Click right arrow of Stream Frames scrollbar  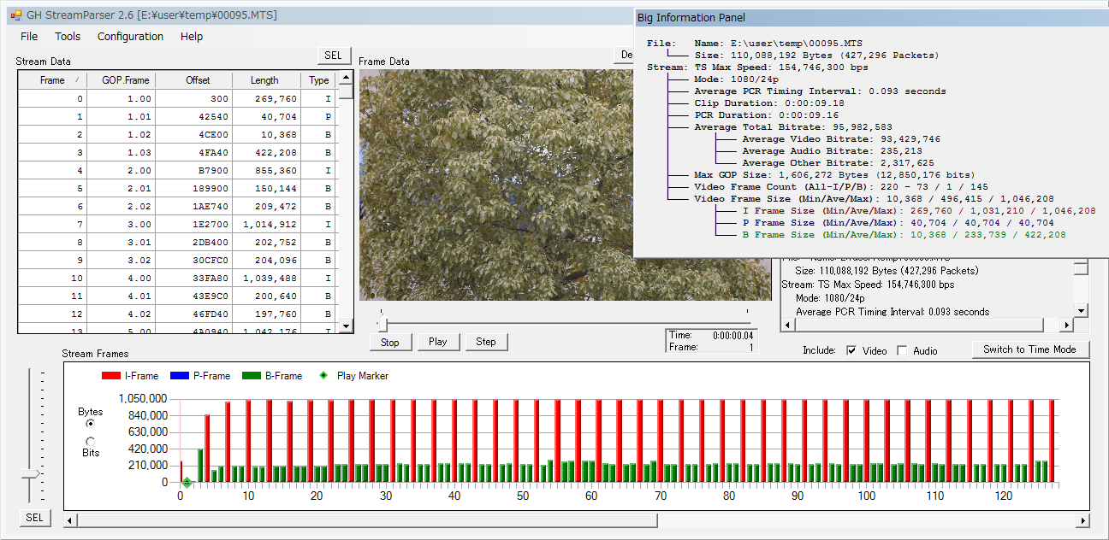click(1082, 520)
